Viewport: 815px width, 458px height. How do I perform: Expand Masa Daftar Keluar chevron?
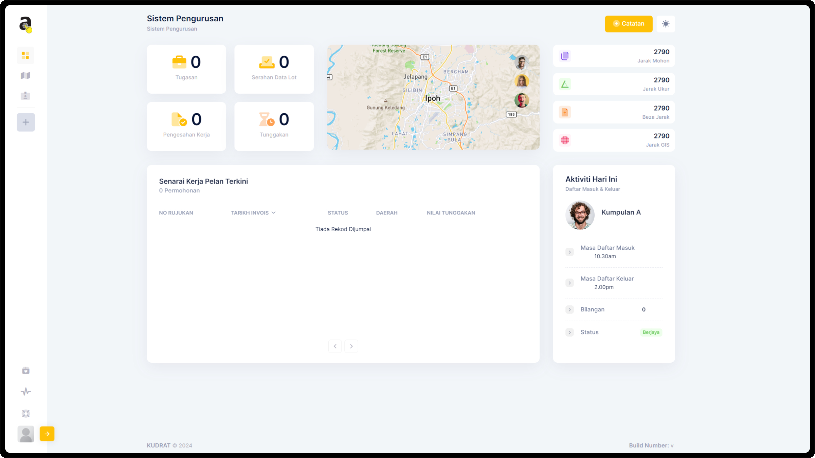tap(570, 283)
